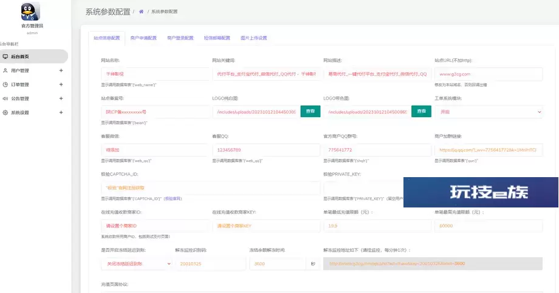Focus the 极验PRIVATE_KEY input field

tap(363, 187)
